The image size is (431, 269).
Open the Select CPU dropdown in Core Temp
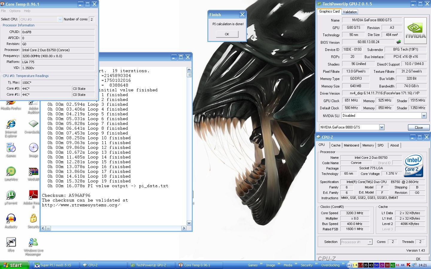60,19
